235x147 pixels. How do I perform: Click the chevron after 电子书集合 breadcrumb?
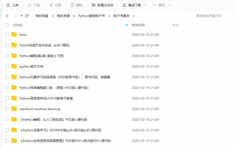click(134, 16)
